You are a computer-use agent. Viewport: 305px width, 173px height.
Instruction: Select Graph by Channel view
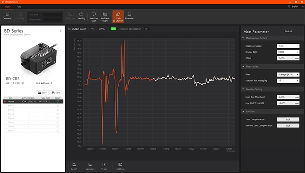point(118,16)
